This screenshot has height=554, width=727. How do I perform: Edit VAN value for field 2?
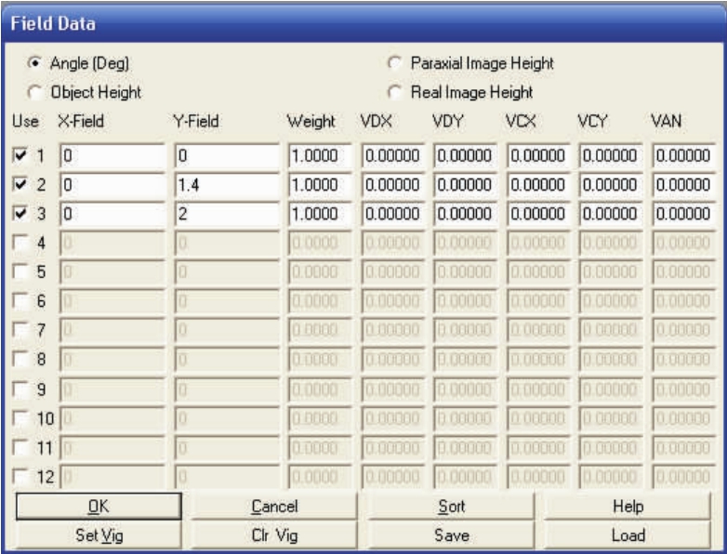pos(684,185)
